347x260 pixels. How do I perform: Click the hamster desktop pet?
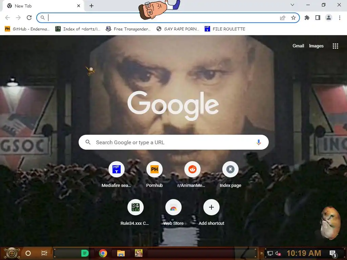point(330,223)
